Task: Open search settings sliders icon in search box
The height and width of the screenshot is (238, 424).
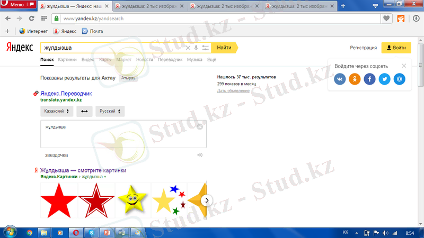Action: [205, 48]
